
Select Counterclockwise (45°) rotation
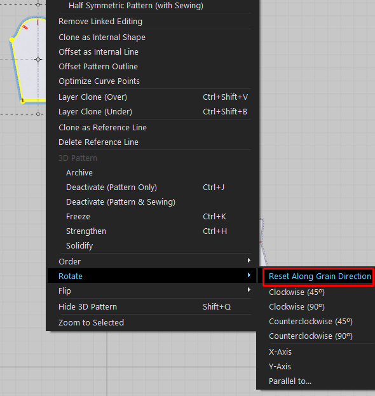pyautogui.click(x=310, y=322)
